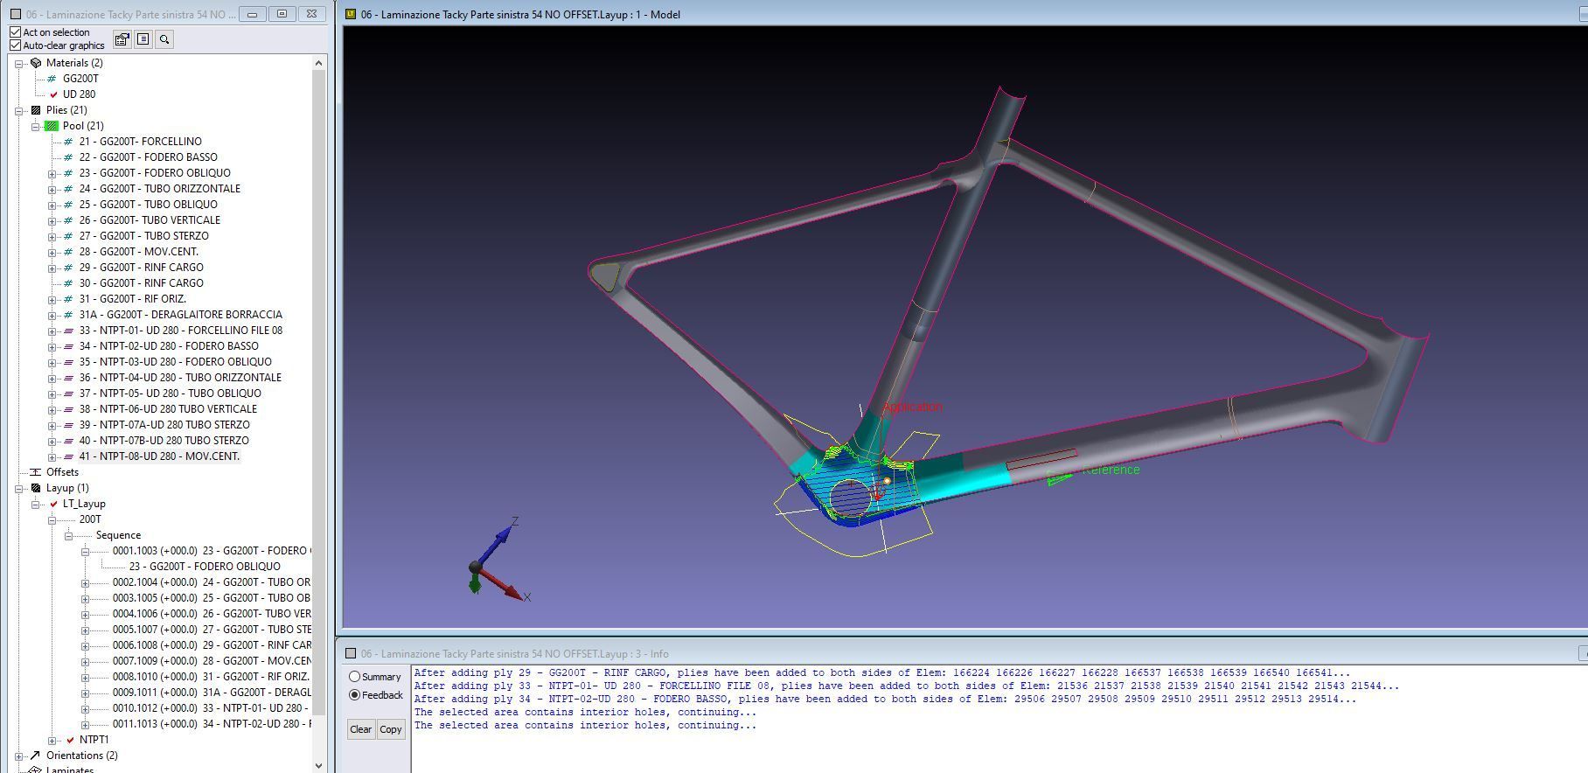This screenshot has height=773, width=1588.
Task: Expand ply 24 - GG200T - TUBO ORIZZONTALE
Action: [52, 189]
